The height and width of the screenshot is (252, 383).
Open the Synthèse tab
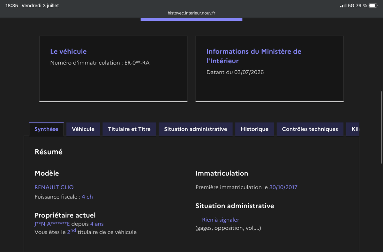click(46, 129)
